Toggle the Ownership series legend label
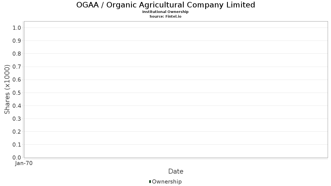The image size is (331, 186). pyautogui.click(x=167, y=182)
